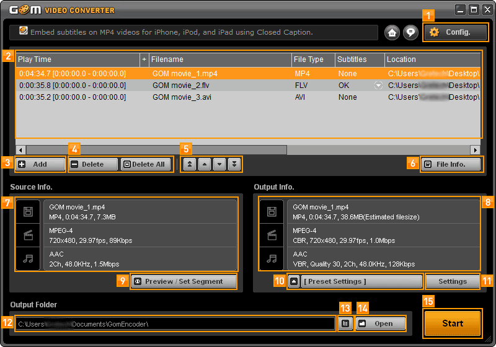The image size is (496, 347).
Task: Click the Location column header
Action: coord(433,59)
